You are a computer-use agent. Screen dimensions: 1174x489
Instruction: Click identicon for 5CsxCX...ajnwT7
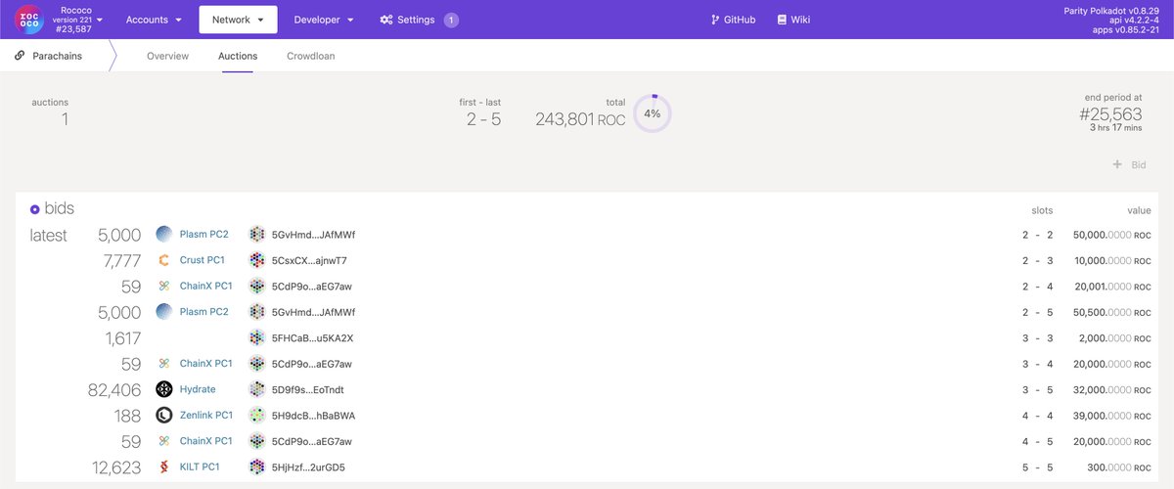click(x=257, y=260)
